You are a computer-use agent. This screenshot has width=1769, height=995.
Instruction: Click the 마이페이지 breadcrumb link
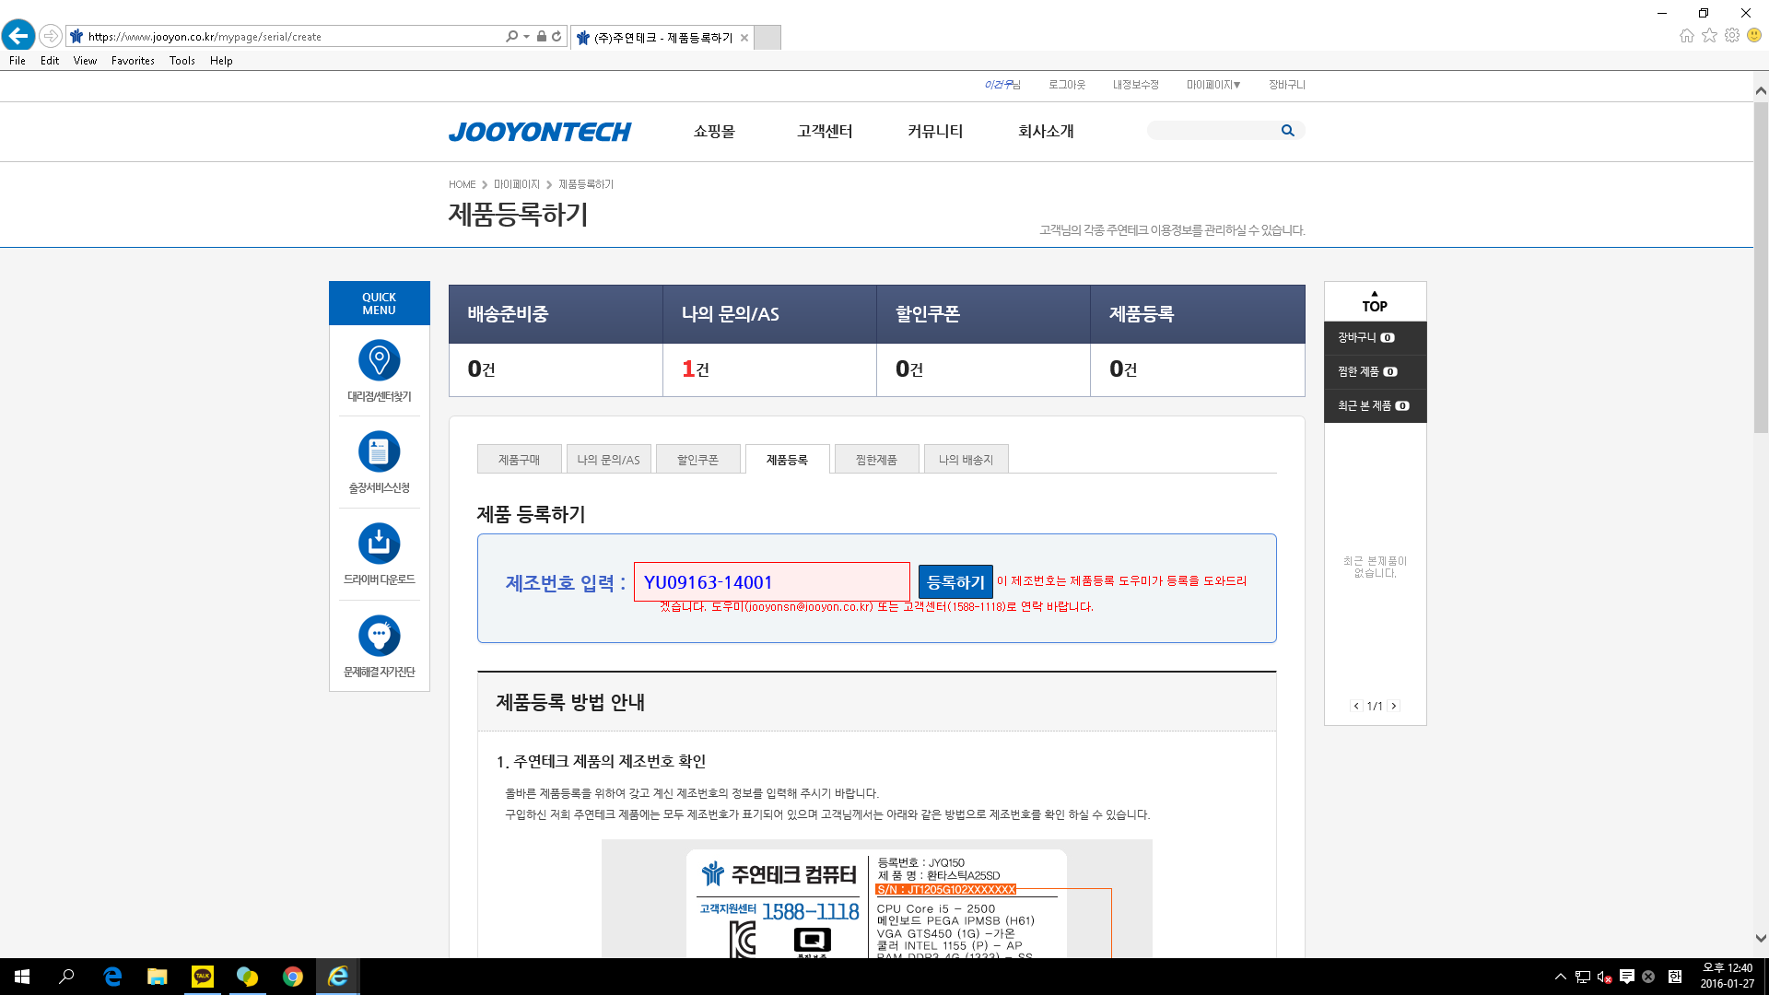517,184
